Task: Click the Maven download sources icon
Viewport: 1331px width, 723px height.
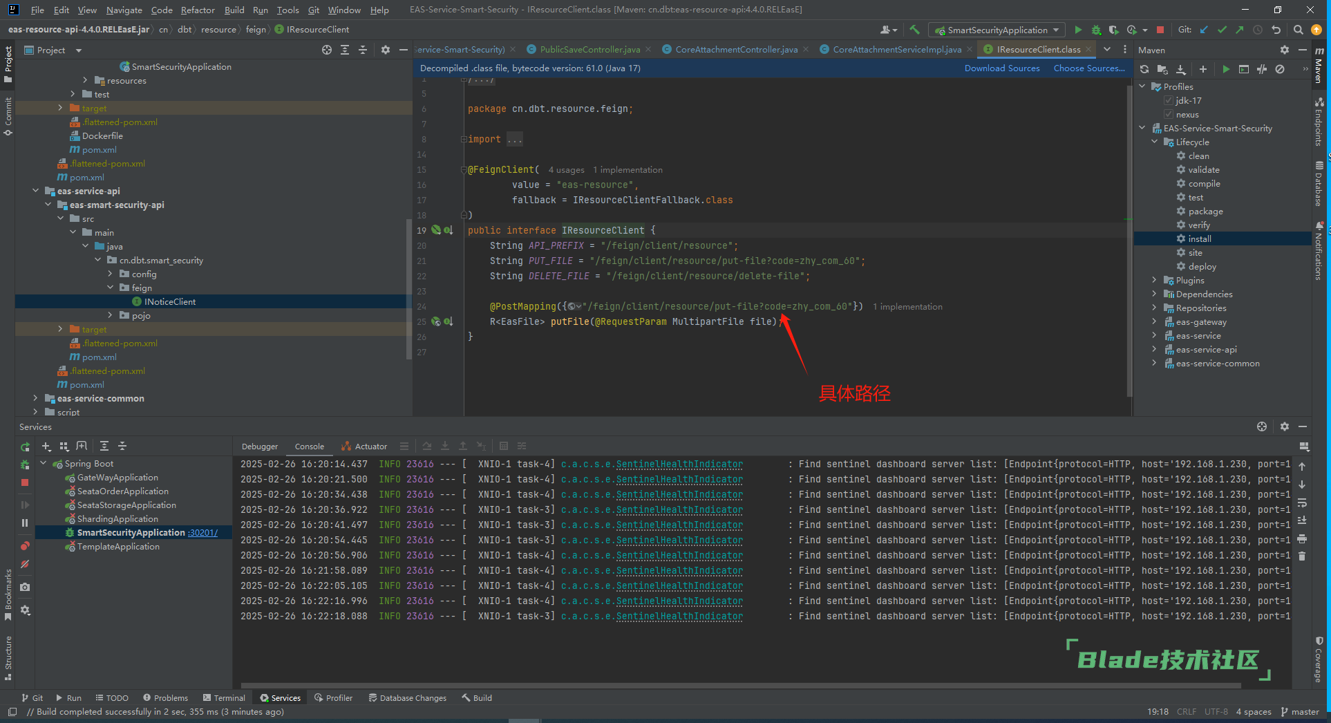Action: point(1181,69)
